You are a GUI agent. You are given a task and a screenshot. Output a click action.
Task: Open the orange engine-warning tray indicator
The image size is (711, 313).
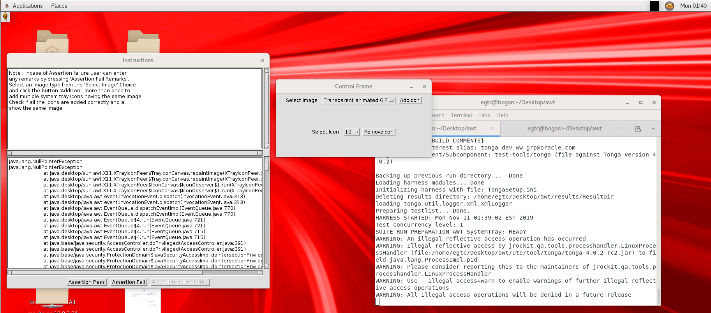click(669, 6)
